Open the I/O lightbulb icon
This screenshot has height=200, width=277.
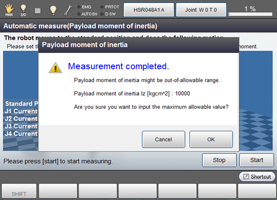[x=23, y=10]
